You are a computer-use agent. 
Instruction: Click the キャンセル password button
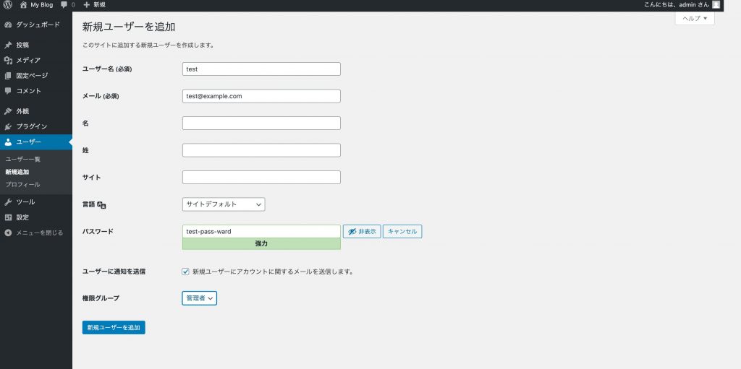[x=402, y=232]
